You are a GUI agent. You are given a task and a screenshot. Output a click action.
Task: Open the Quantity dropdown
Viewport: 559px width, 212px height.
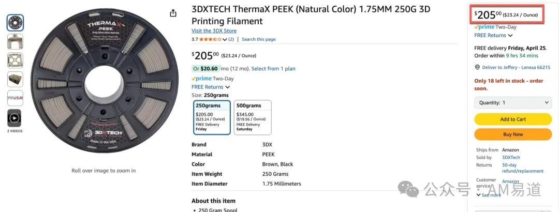click(513, 102)
